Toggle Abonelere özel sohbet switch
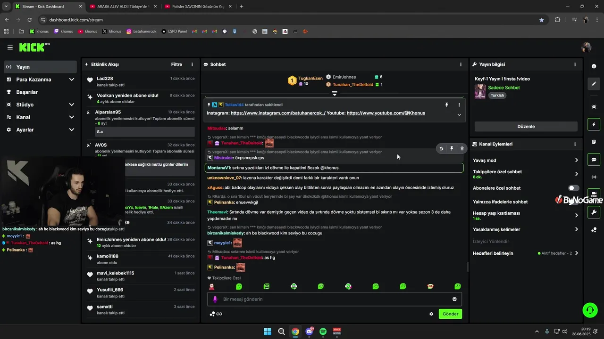This screenshot has height=339, width=604. pos(573,188)
